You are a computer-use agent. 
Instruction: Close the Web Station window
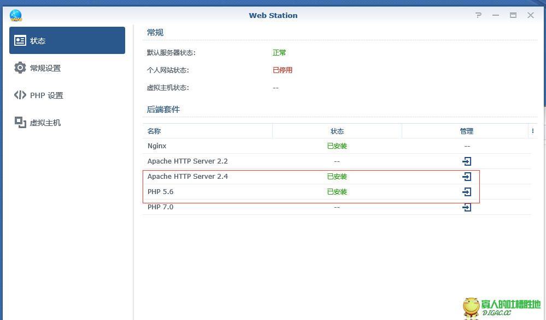pyautogui.click(x=530, y=15)
